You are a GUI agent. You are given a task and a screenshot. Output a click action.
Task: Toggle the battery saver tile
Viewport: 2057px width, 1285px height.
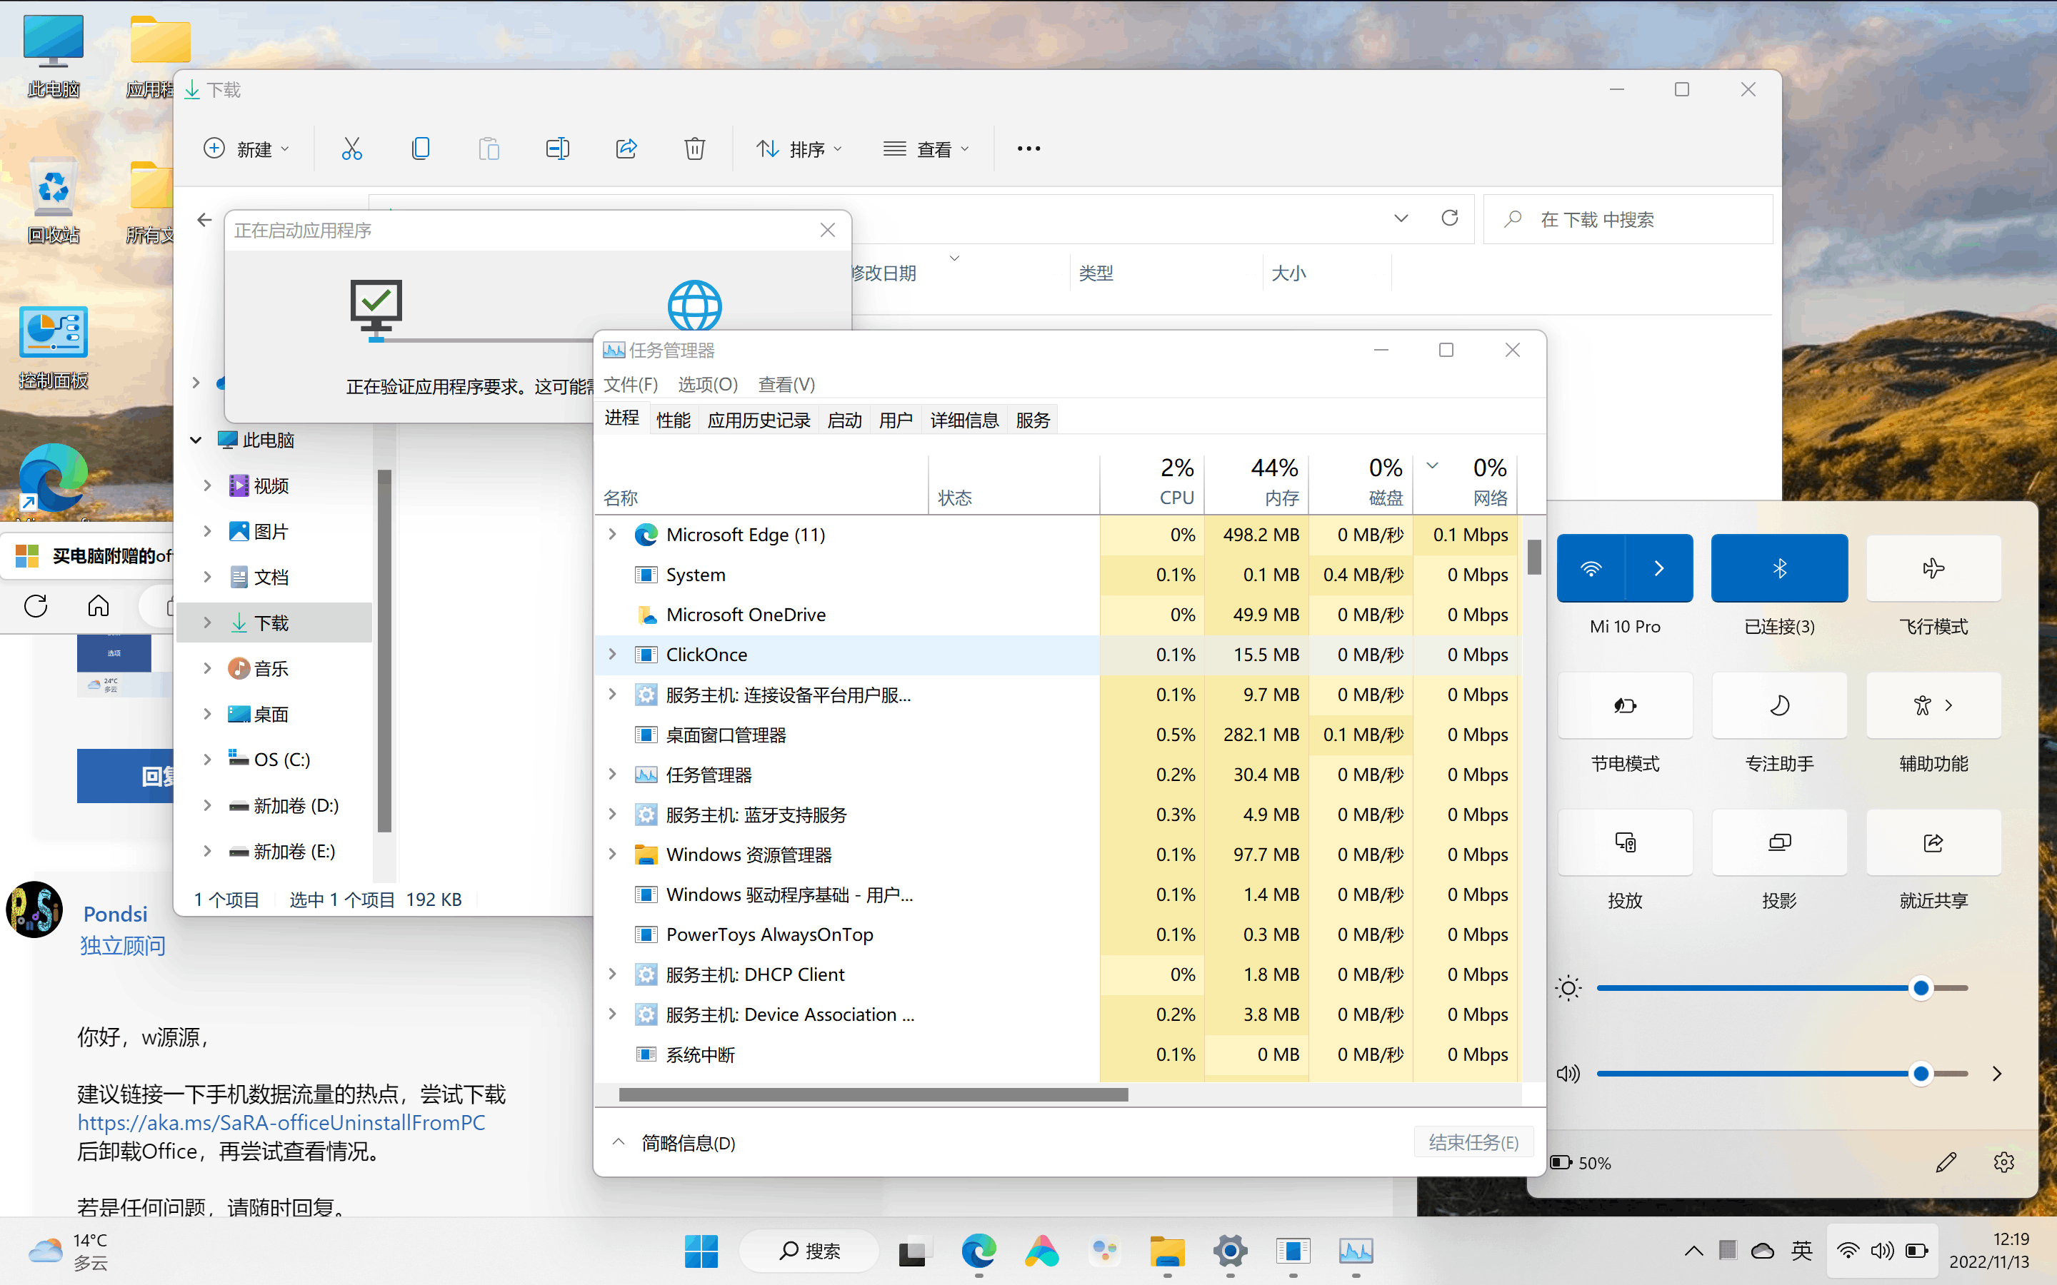point(1625,705)
